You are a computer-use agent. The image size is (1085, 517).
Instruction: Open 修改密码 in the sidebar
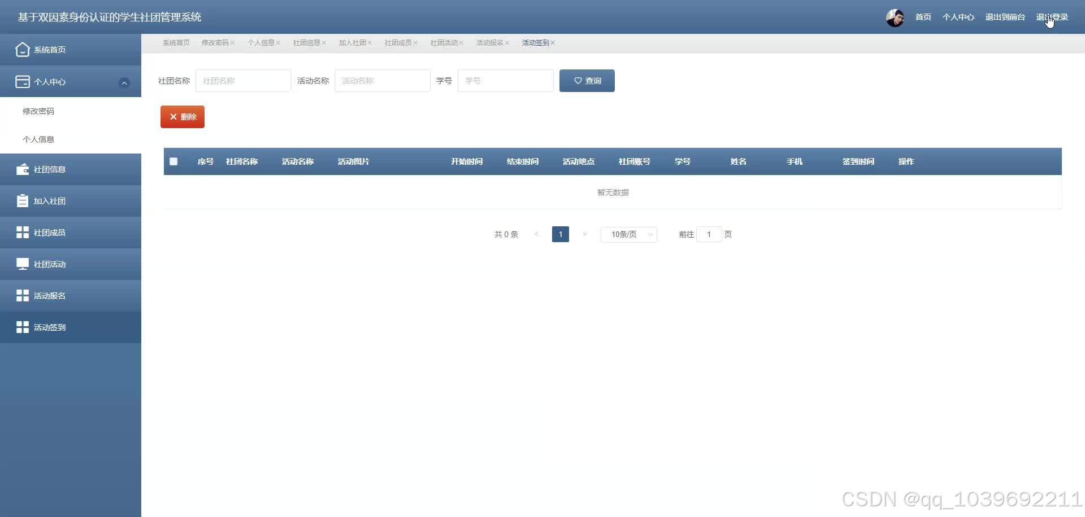pos(71,111)
